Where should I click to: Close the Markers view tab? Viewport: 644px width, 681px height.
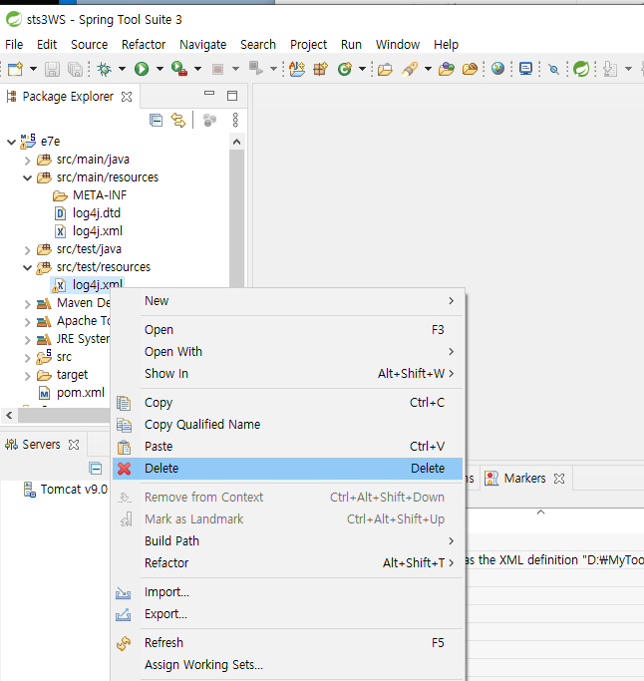559,479
